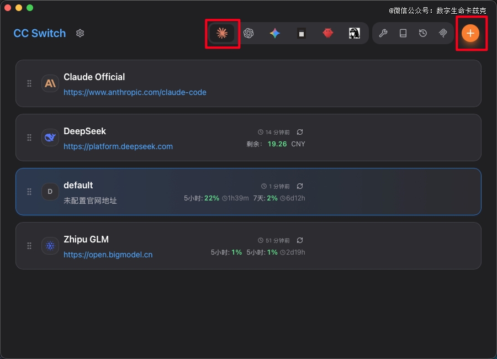Open the history clock icon

[x=423, y=33]
